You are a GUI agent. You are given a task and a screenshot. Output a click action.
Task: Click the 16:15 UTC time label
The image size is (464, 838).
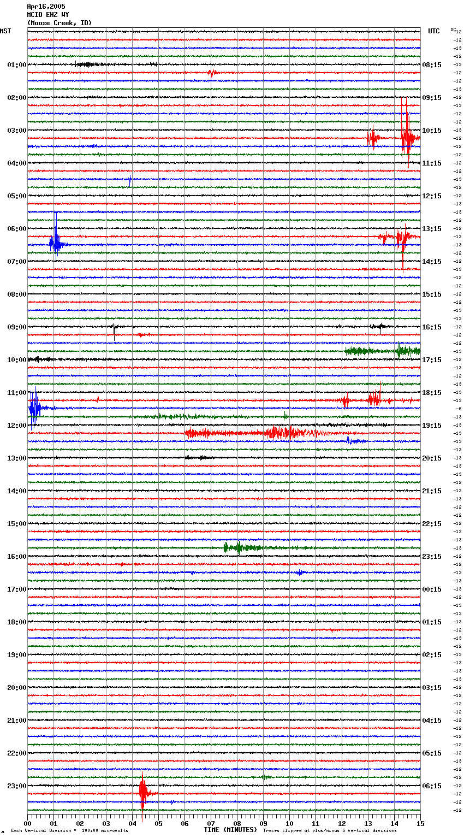[x=432, y=327]
